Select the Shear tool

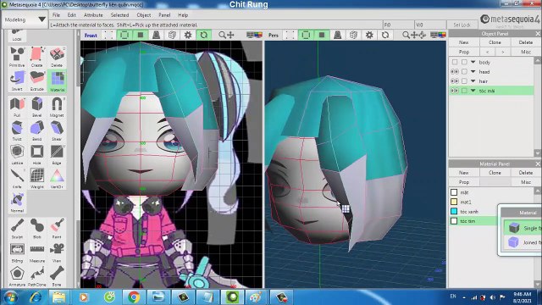(57, 130)
